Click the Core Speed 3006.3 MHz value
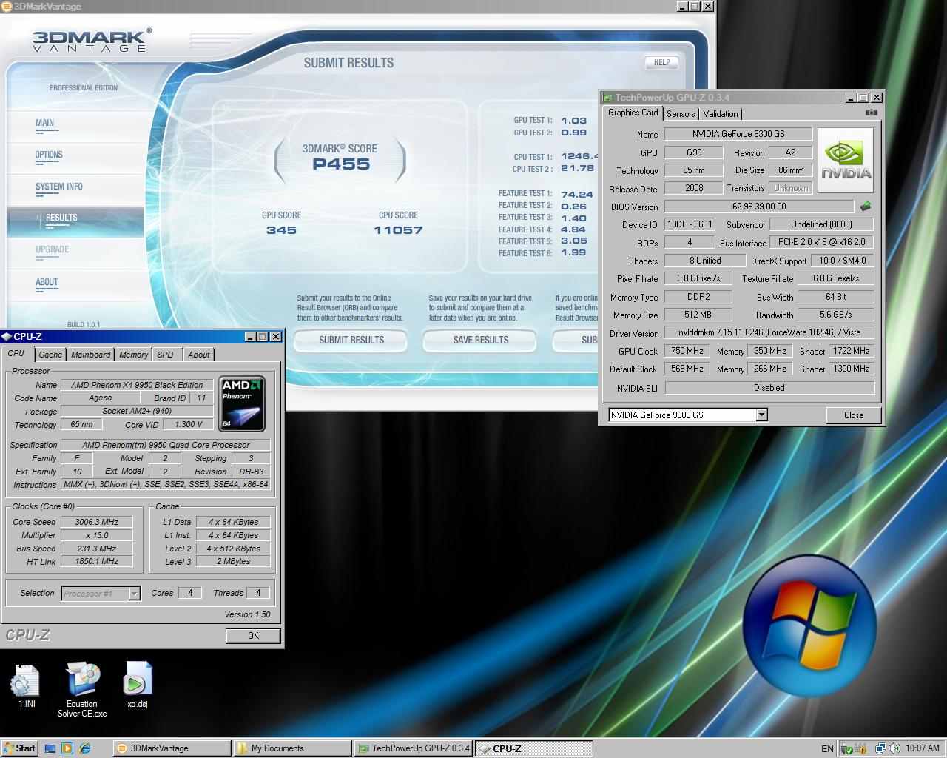The image size is (947, 758). pos(96,522)
